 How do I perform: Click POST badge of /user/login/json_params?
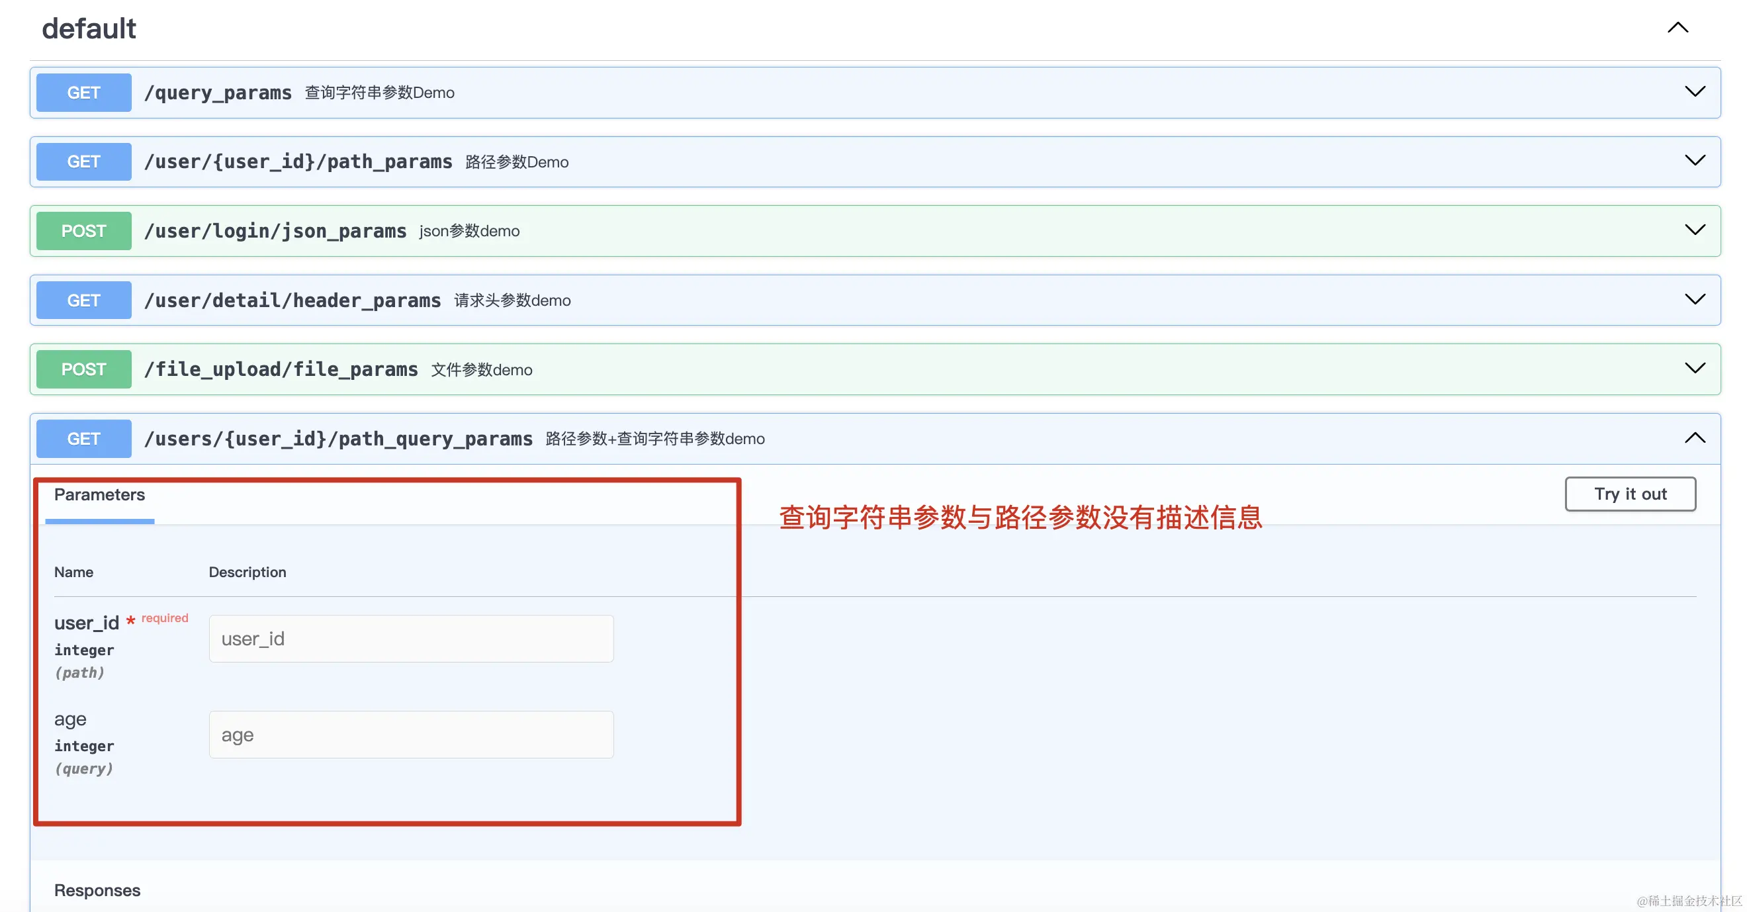[83, 231]
